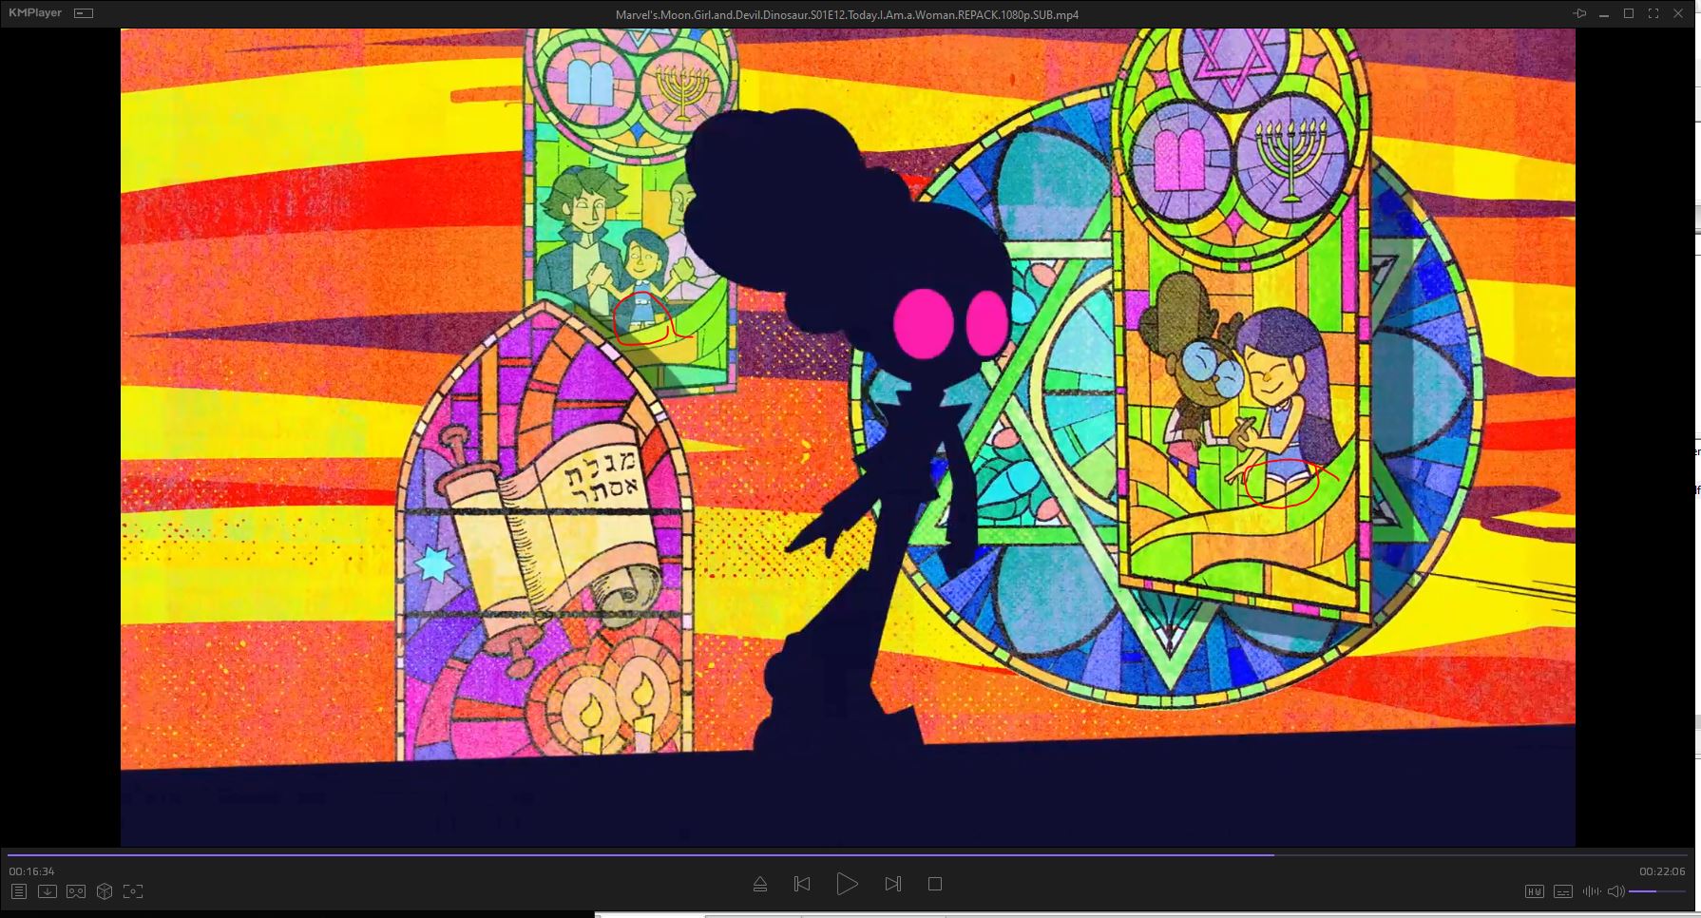Open the playlist panel icon
This screenshot has height=918, width=1701.
(x=19, y=891)
